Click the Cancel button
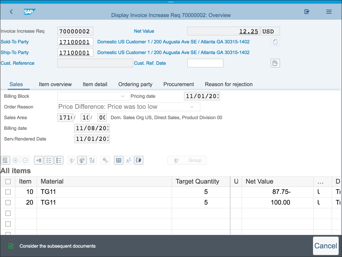 point(326,246)
